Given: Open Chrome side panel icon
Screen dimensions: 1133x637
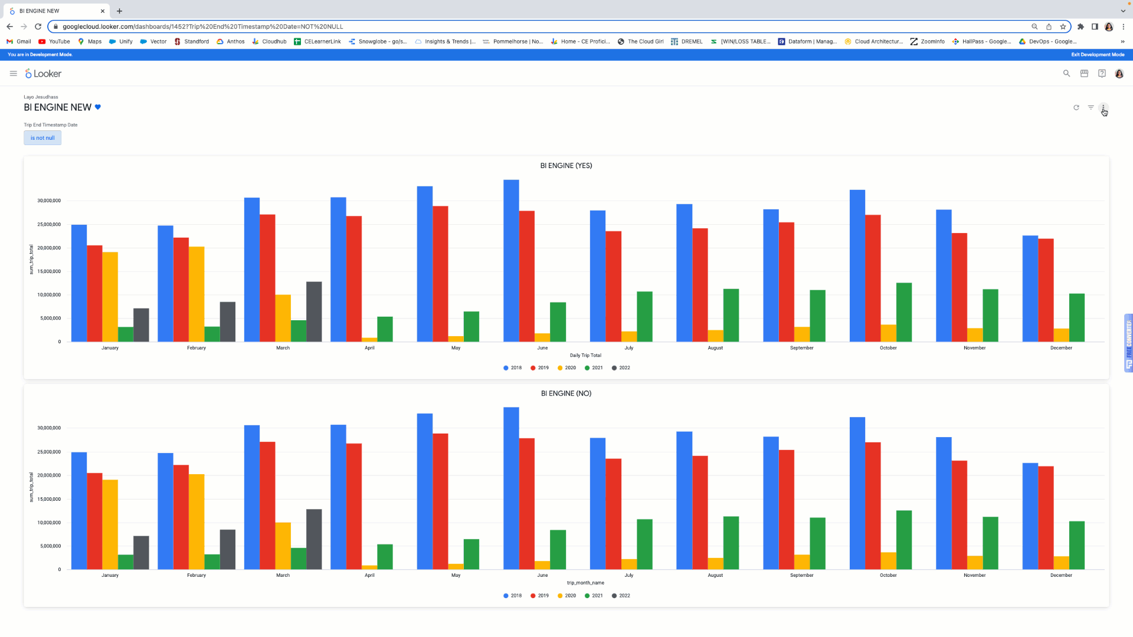Looking at the screenshot, I should click(1095, 27).
